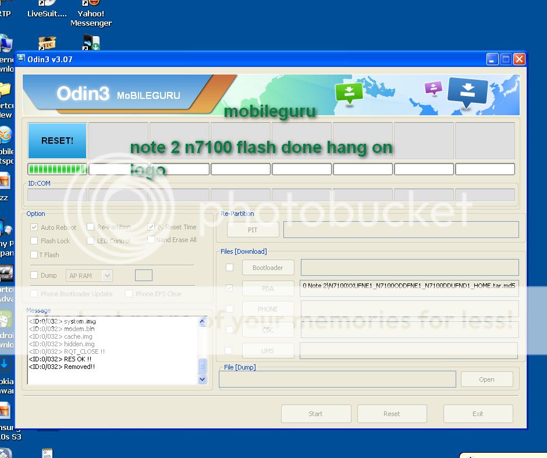This screenshot has width=547, height=458.
Task: Click the File [Dump] path field
Action: tap(338, 379)
